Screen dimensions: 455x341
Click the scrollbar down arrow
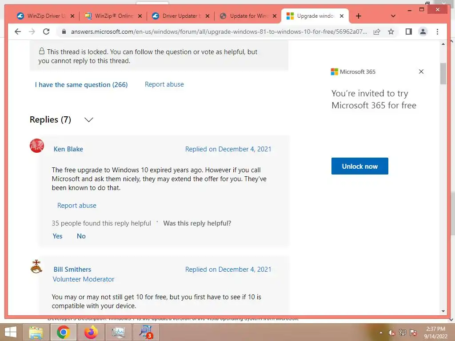(x=443, y=311)
